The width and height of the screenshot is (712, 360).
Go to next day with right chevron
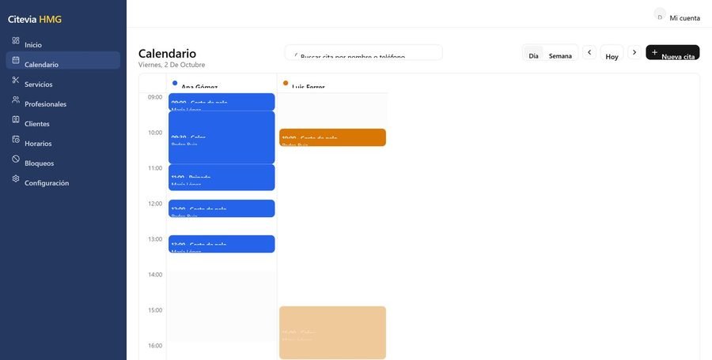coord(634,52)
